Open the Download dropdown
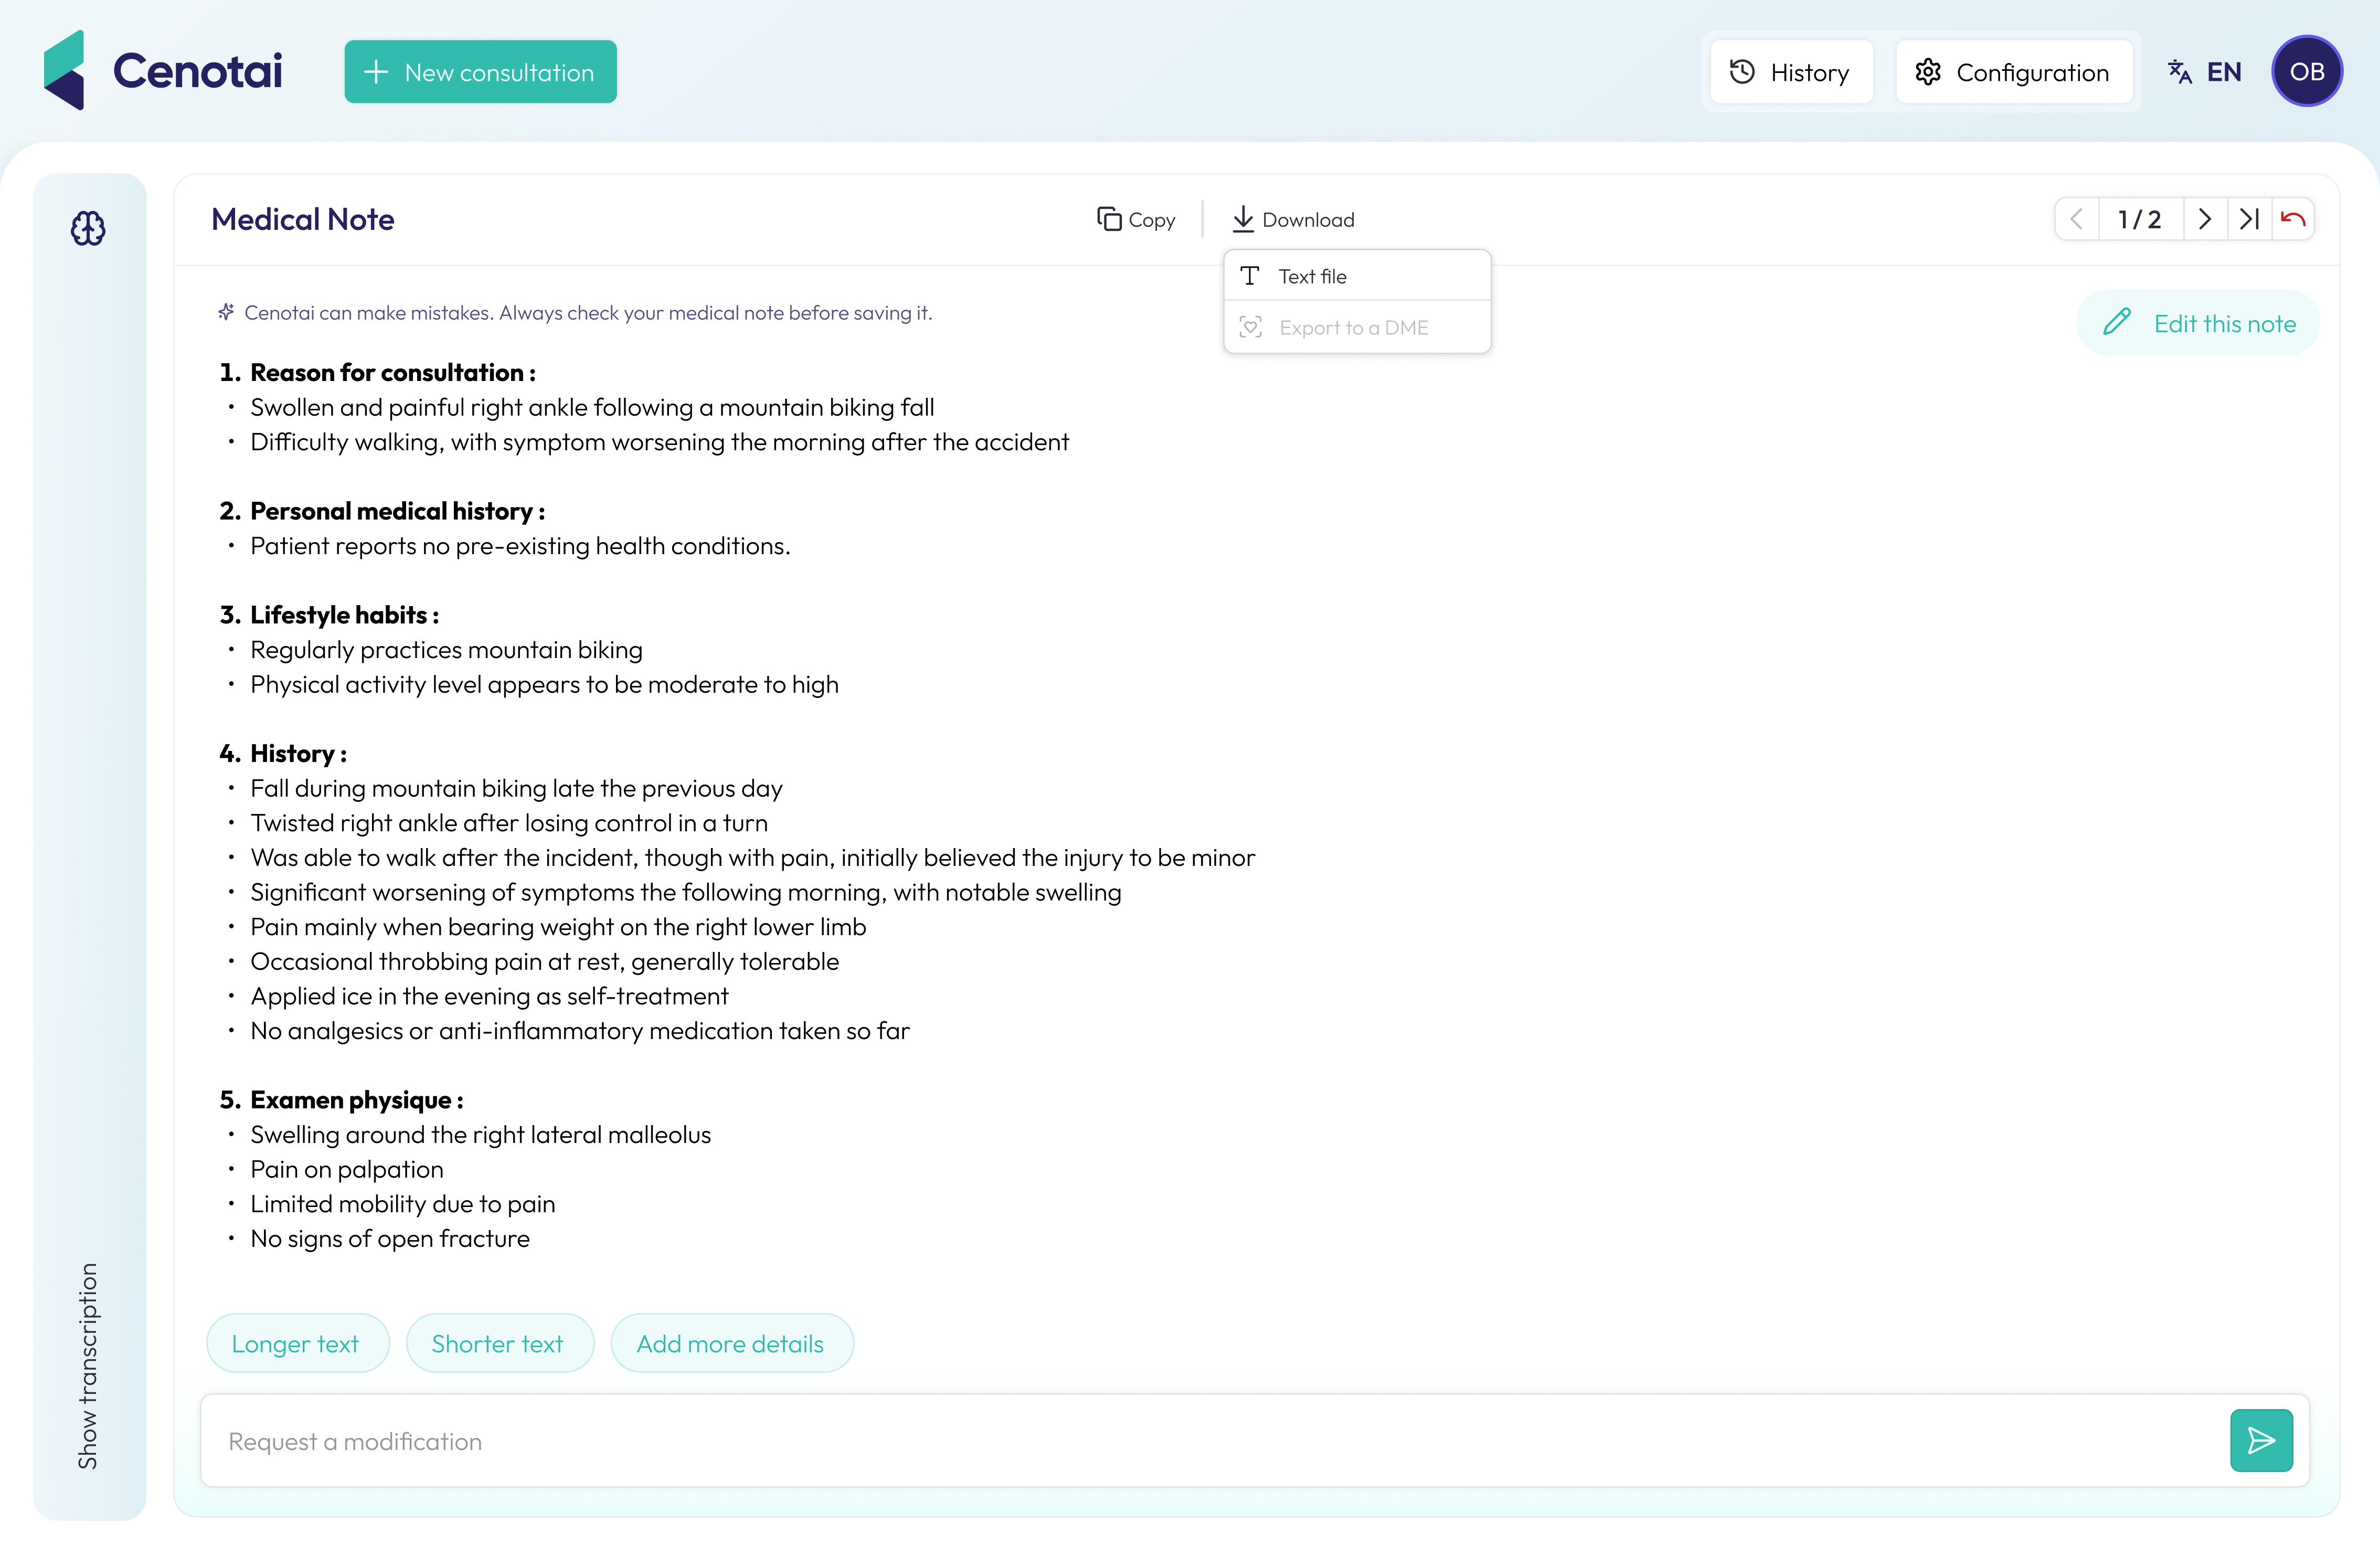Screen dimensions: 2380x1546 point(1293,219)
